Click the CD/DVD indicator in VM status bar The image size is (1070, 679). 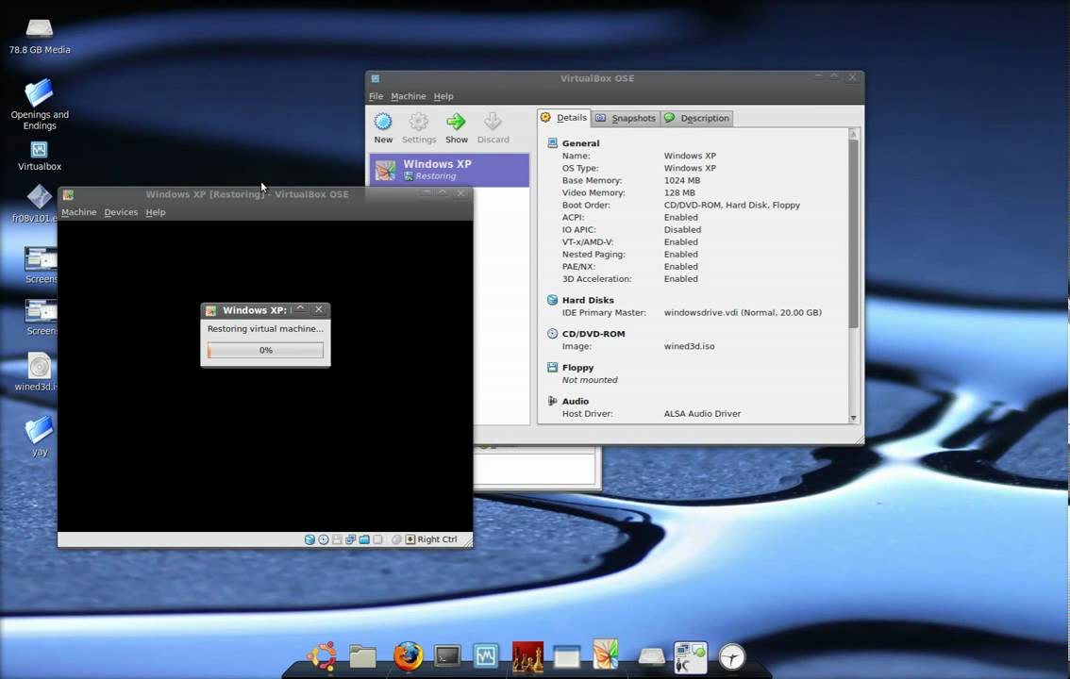tap(324, 539)
